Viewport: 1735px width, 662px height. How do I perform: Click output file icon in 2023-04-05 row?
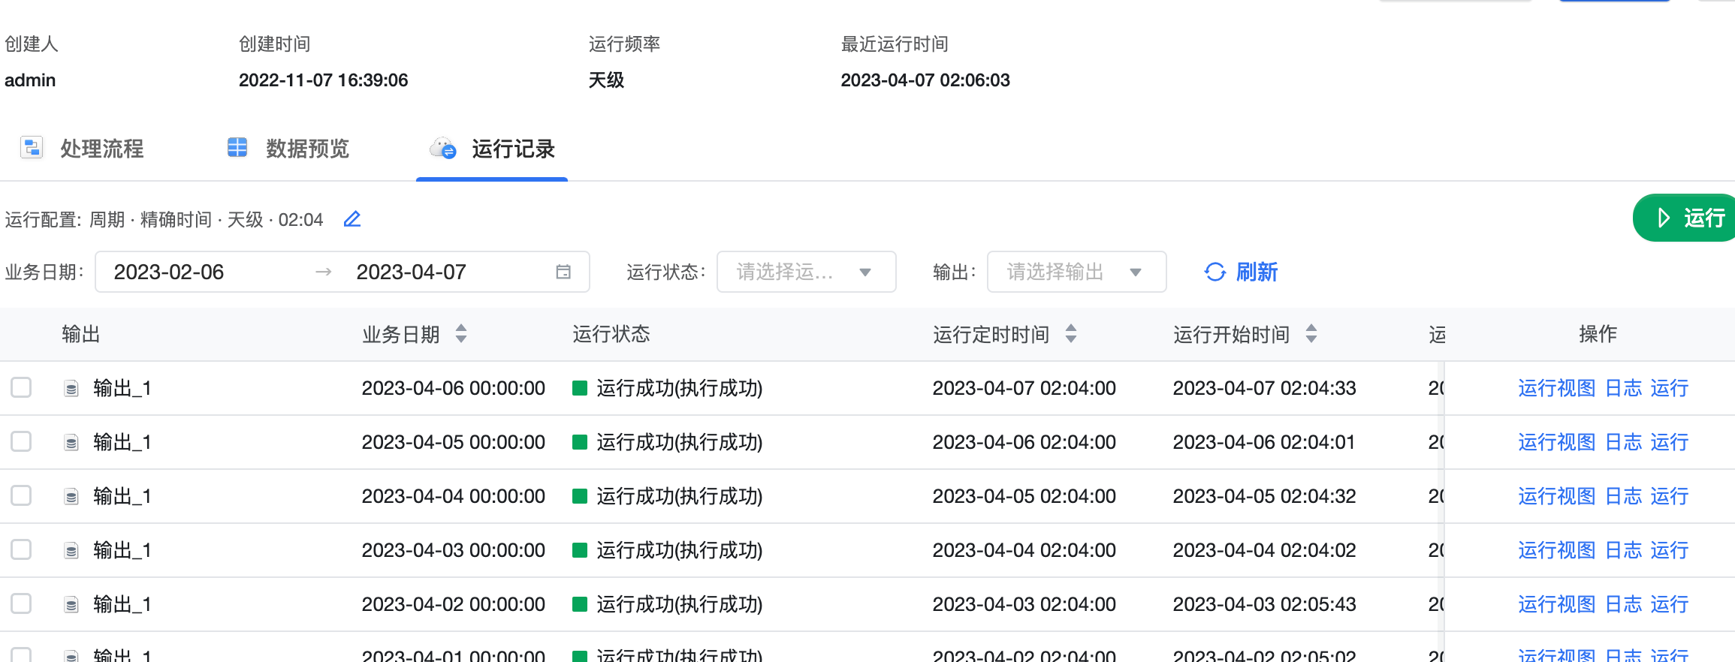[x=71, y=443]
